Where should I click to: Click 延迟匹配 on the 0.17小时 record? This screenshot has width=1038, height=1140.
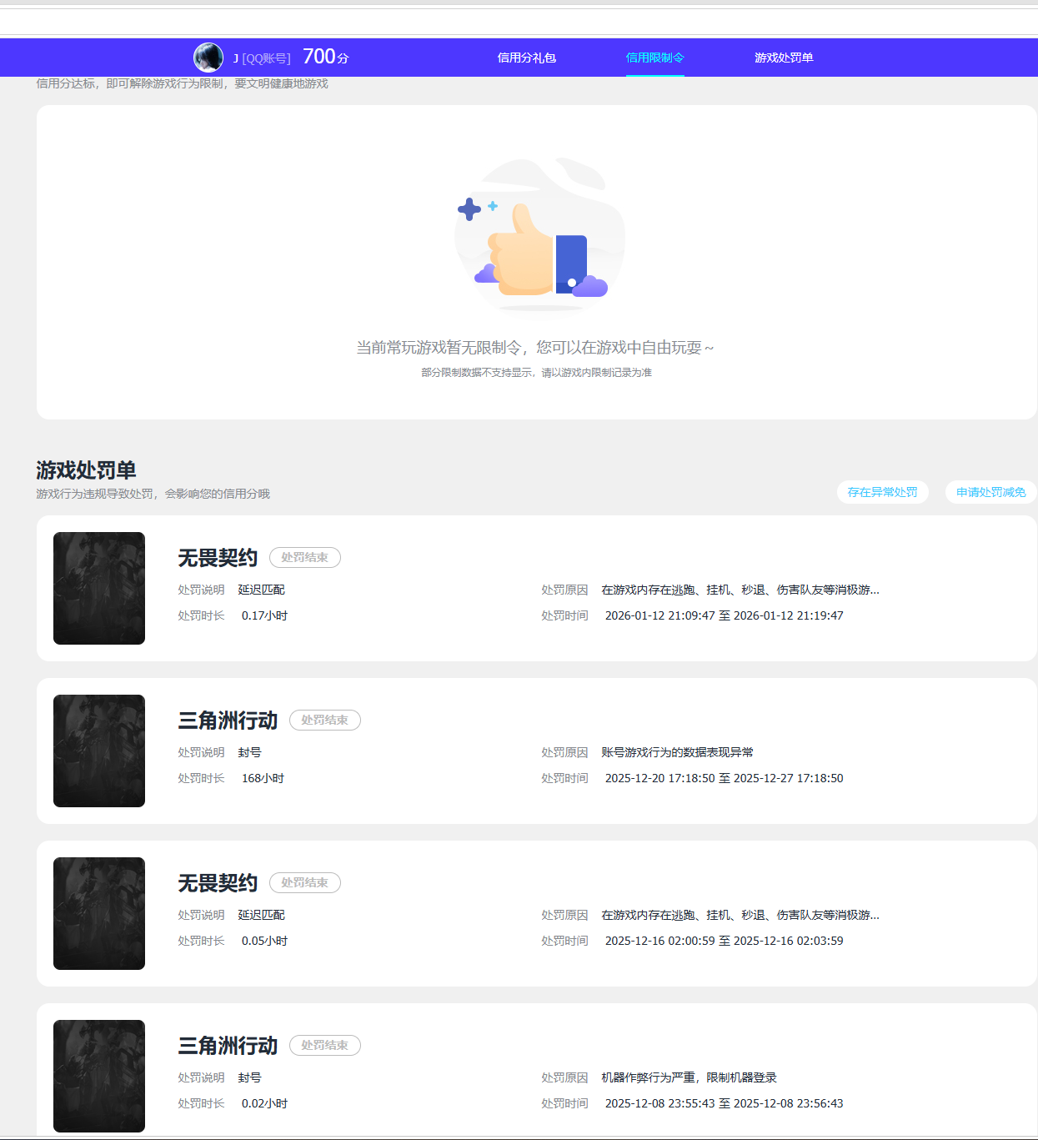tap(261, 590)
